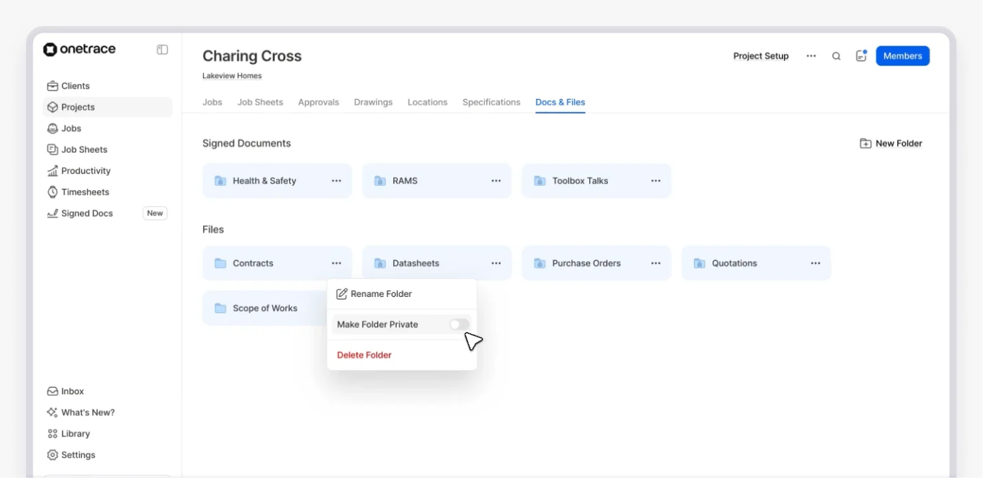
Task: Open the Contracts folder
Action: pos(277,263)
